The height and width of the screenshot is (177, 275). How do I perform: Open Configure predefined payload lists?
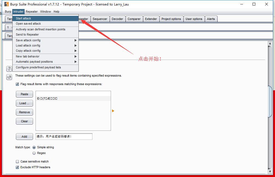coord(45,67)
